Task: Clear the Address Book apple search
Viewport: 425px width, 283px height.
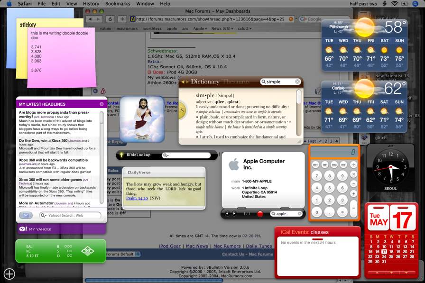Action: pos(299,214)
